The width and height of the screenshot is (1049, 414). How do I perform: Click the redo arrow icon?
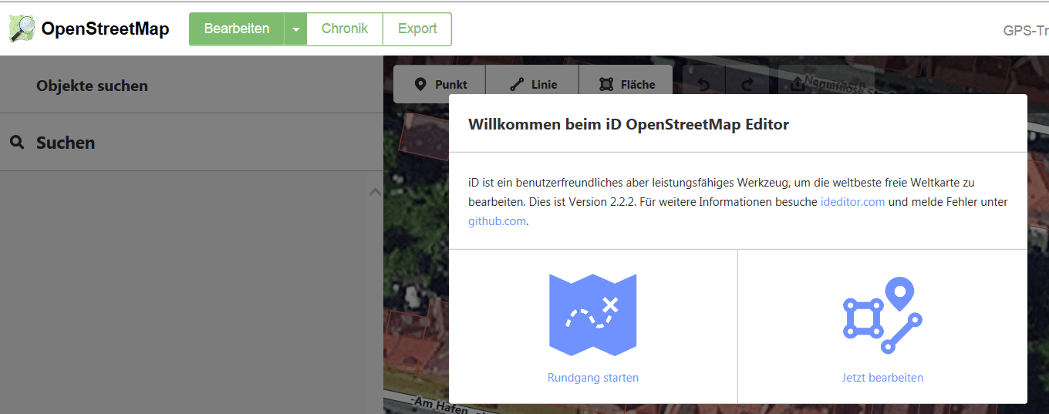[x=746, y=84]
